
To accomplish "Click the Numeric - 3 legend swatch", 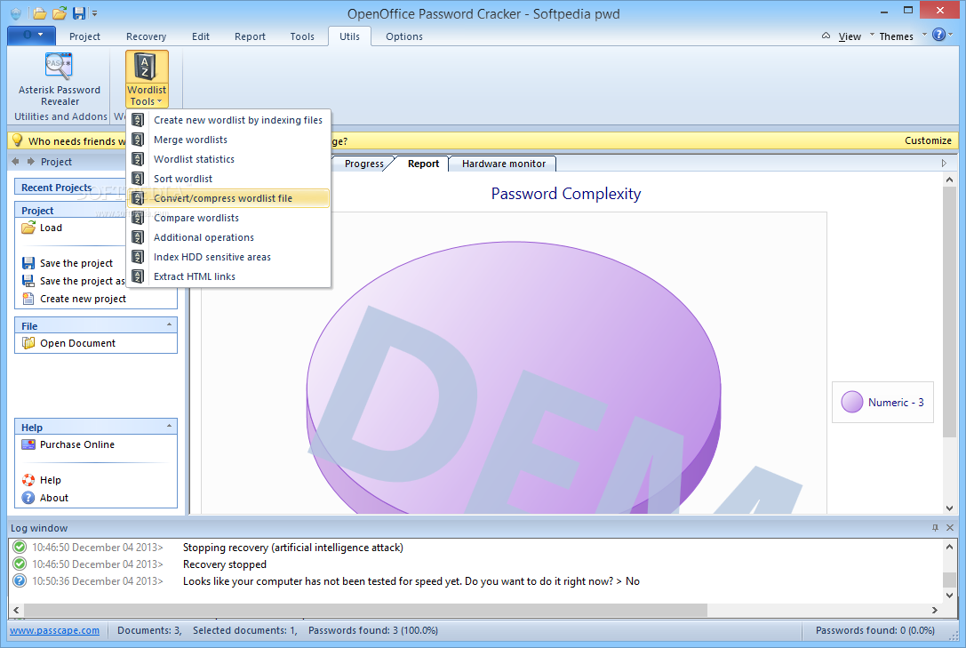I will coord(852,403).
